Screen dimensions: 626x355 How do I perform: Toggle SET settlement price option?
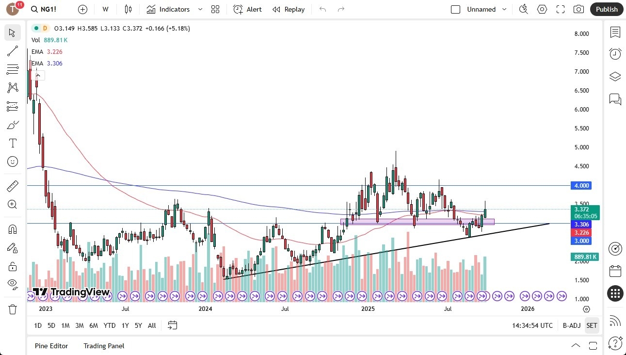592,325
